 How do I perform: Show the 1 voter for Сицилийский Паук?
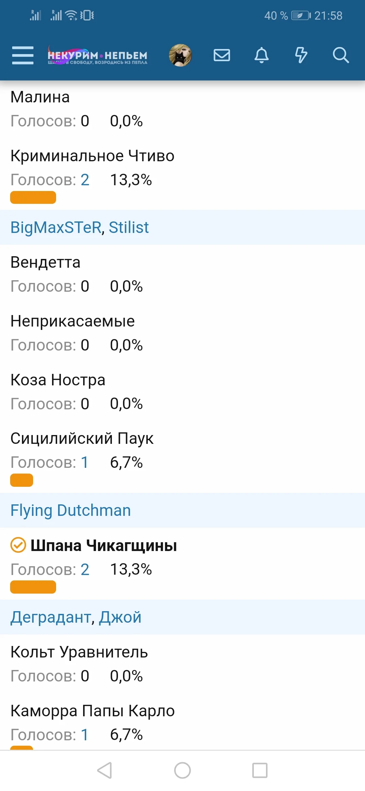click(84, 462)
